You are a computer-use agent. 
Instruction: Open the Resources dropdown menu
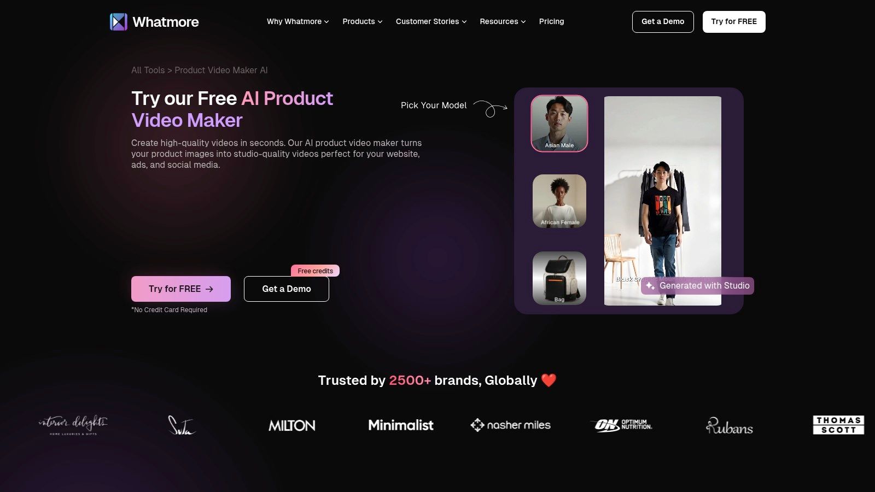pos(503,21)
